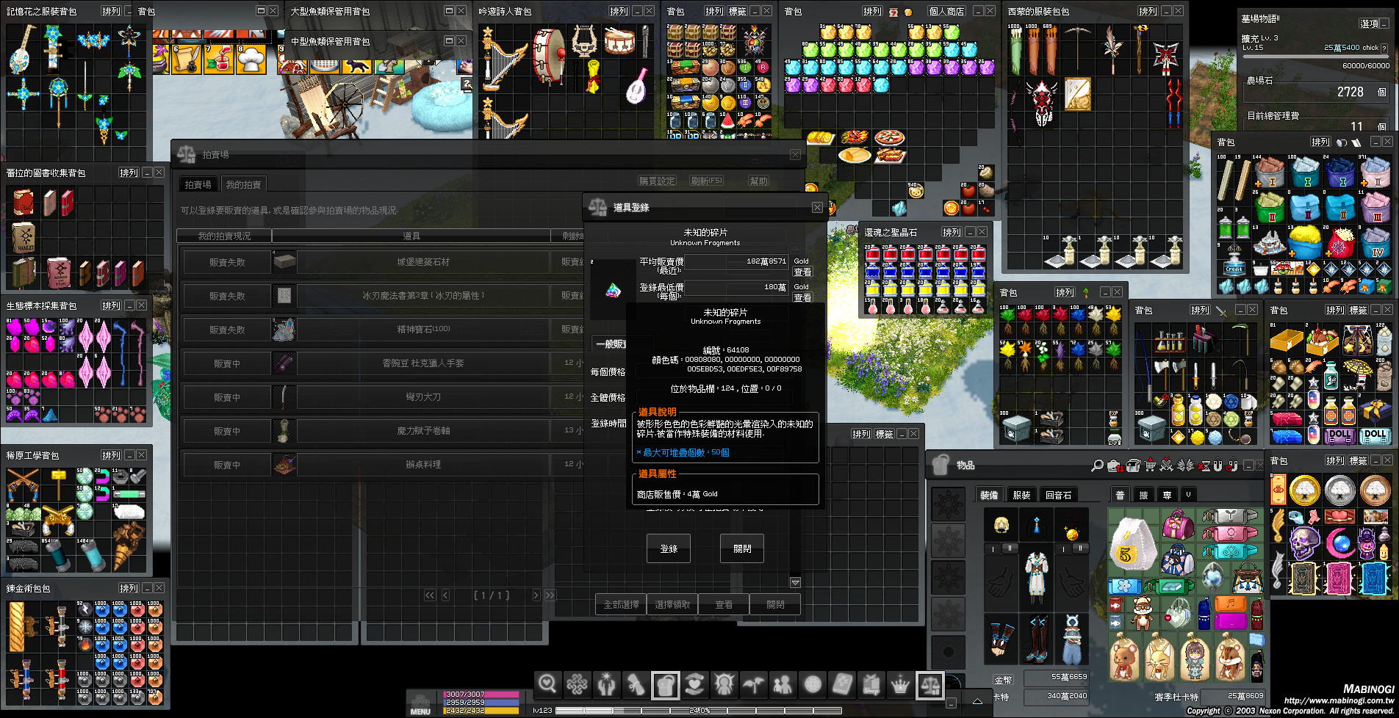This screenshot has height=718, width=1399.
Task: Click the scroll-down arrow in 道具登錄 dialog
Action: point(795,582)
